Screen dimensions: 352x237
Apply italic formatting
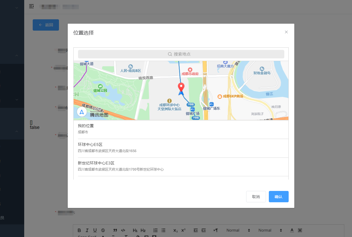coord(87,230)
